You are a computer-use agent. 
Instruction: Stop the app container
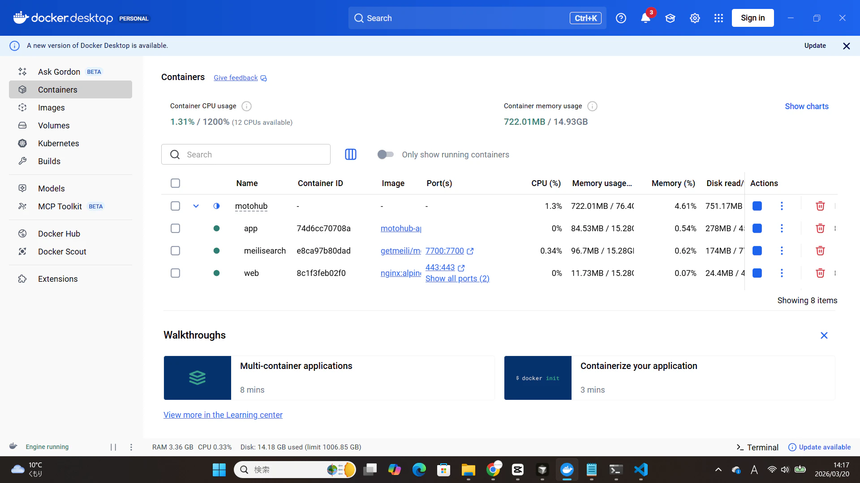tap(757, 228)
